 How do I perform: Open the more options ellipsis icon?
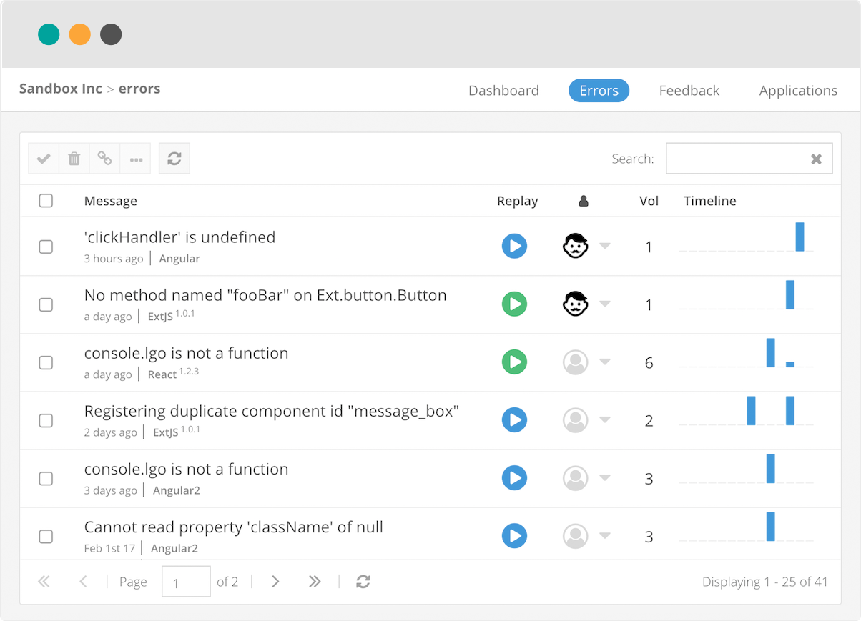coord(135,158)
